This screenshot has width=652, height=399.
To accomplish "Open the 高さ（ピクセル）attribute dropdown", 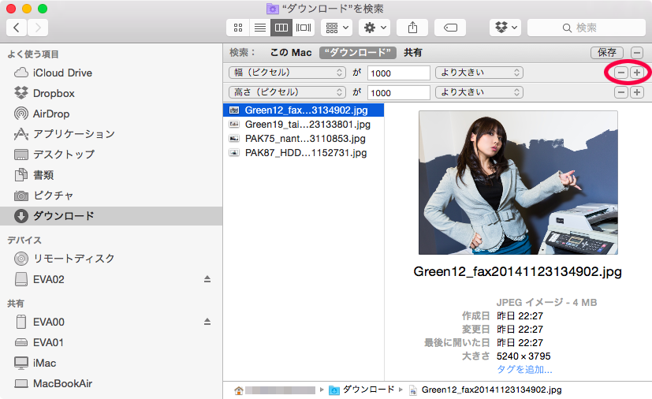I will tap(287, 92).
